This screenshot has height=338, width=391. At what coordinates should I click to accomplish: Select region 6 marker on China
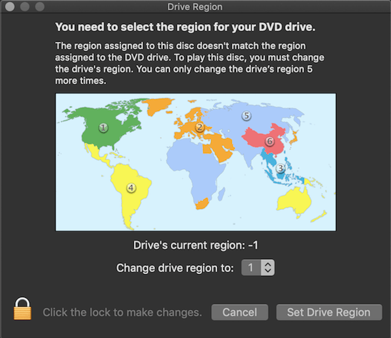pyautogui.click(x=270, y=142)
